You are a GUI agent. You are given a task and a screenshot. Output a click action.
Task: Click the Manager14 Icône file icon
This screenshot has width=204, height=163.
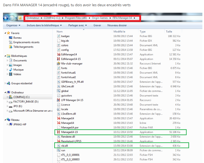pos(59,123)
